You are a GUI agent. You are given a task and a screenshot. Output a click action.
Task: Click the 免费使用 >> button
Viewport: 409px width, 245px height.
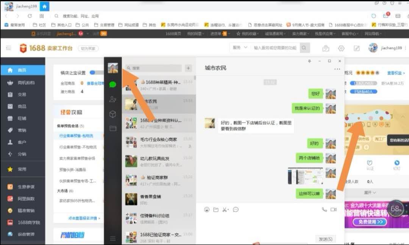pyautogui.click(x=370, y=222)
